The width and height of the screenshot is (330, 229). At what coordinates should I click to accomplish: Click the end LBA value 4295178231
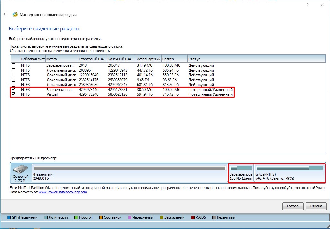pyautogui.click(x=117, y=90)
